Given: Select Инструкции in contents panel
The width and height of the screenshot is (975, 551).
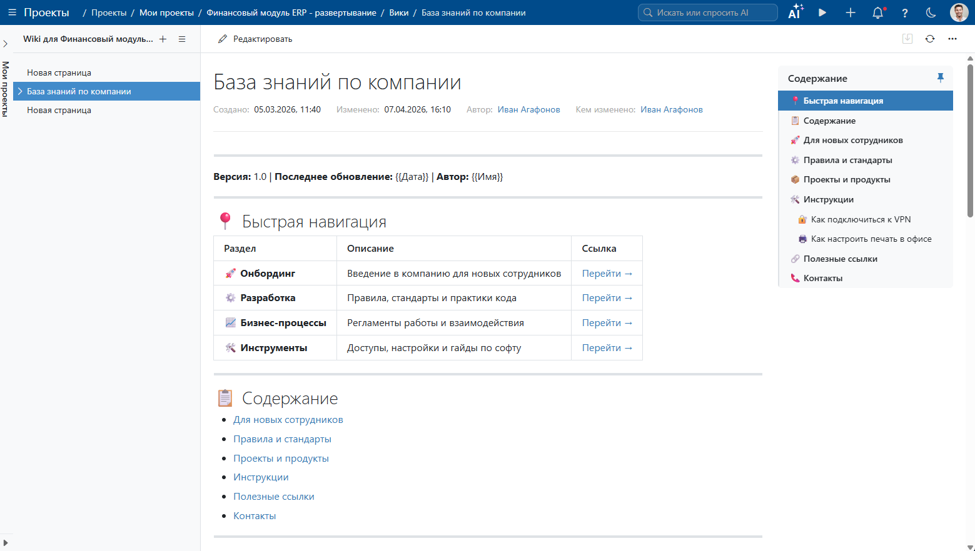Looking at the screenshot, I should [x=828, y=199].
